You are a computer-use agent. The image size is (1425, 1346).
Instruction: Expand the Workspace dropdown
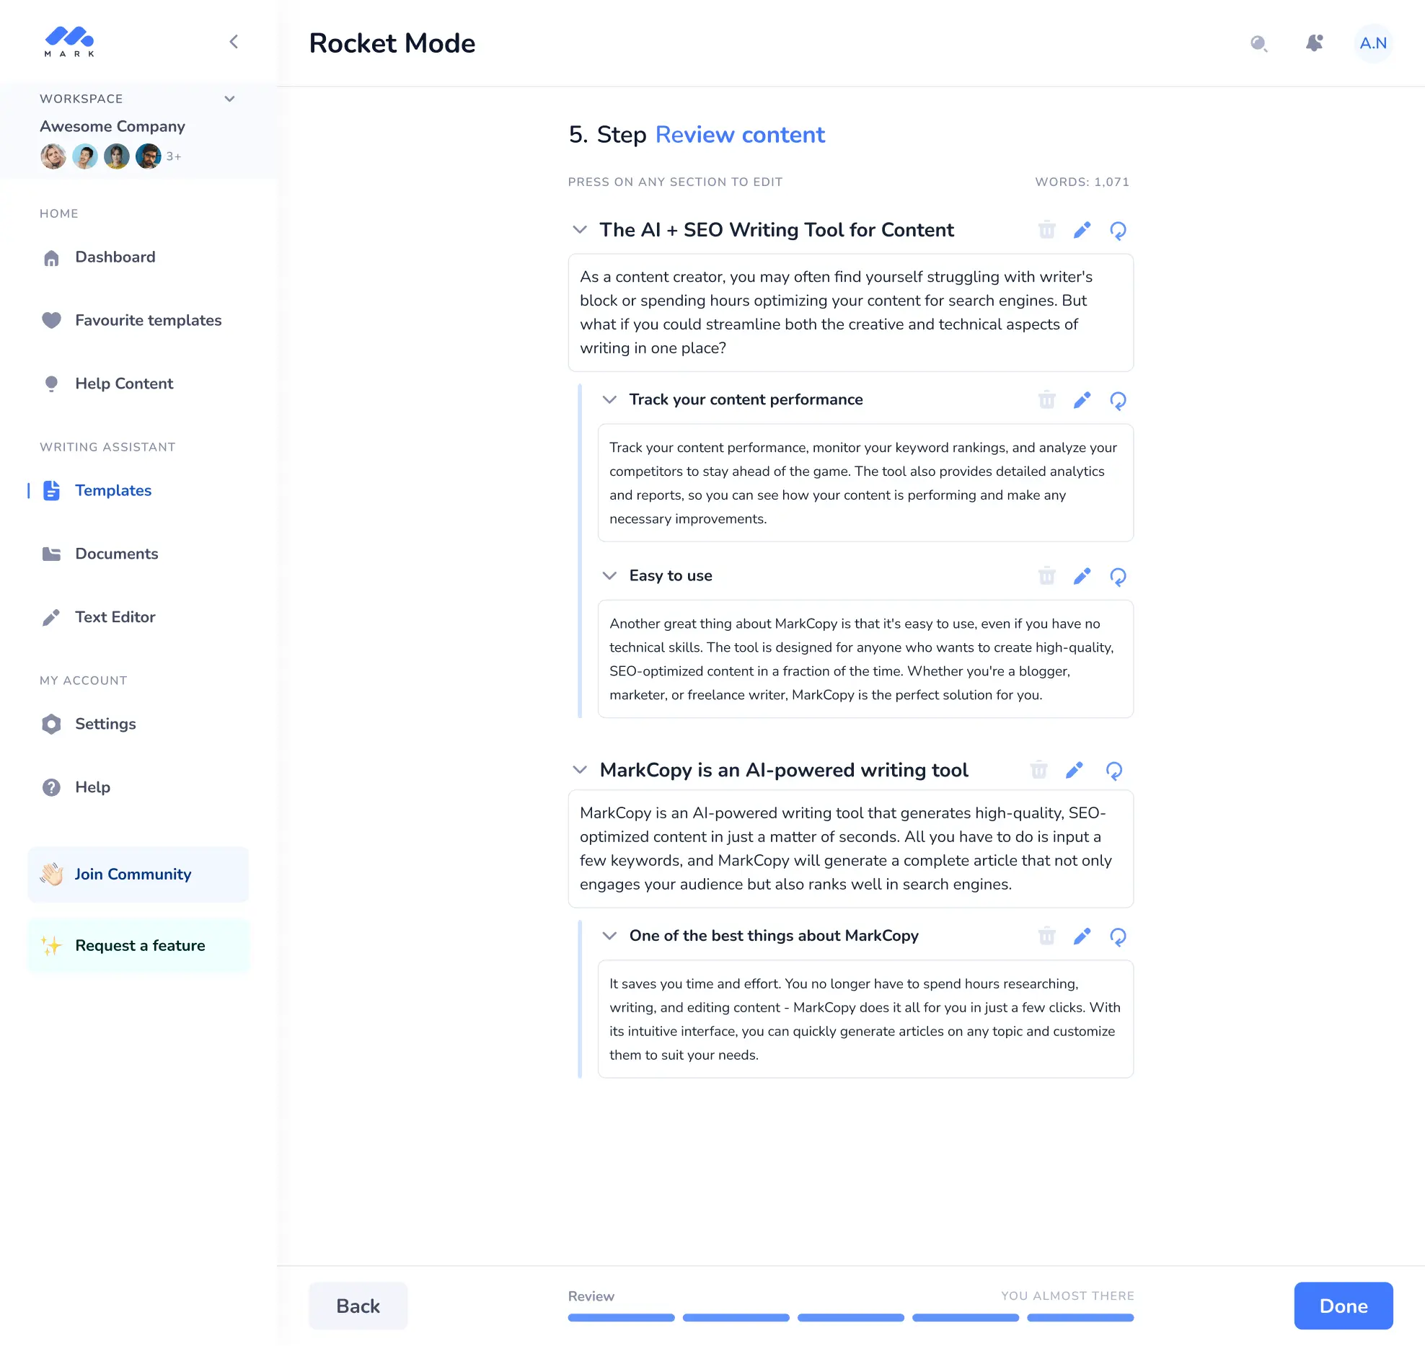tap(229, 99)
